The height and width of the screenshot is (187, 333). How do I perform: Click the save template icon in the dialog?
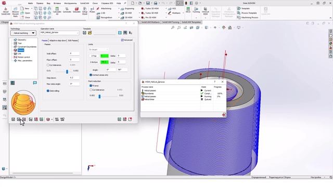point(84,33)
